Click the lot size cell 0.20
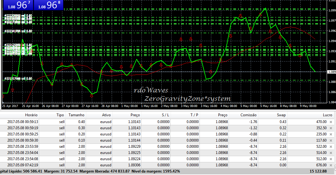336x175 pixels. pyautogui.click(x=81, y=134)
